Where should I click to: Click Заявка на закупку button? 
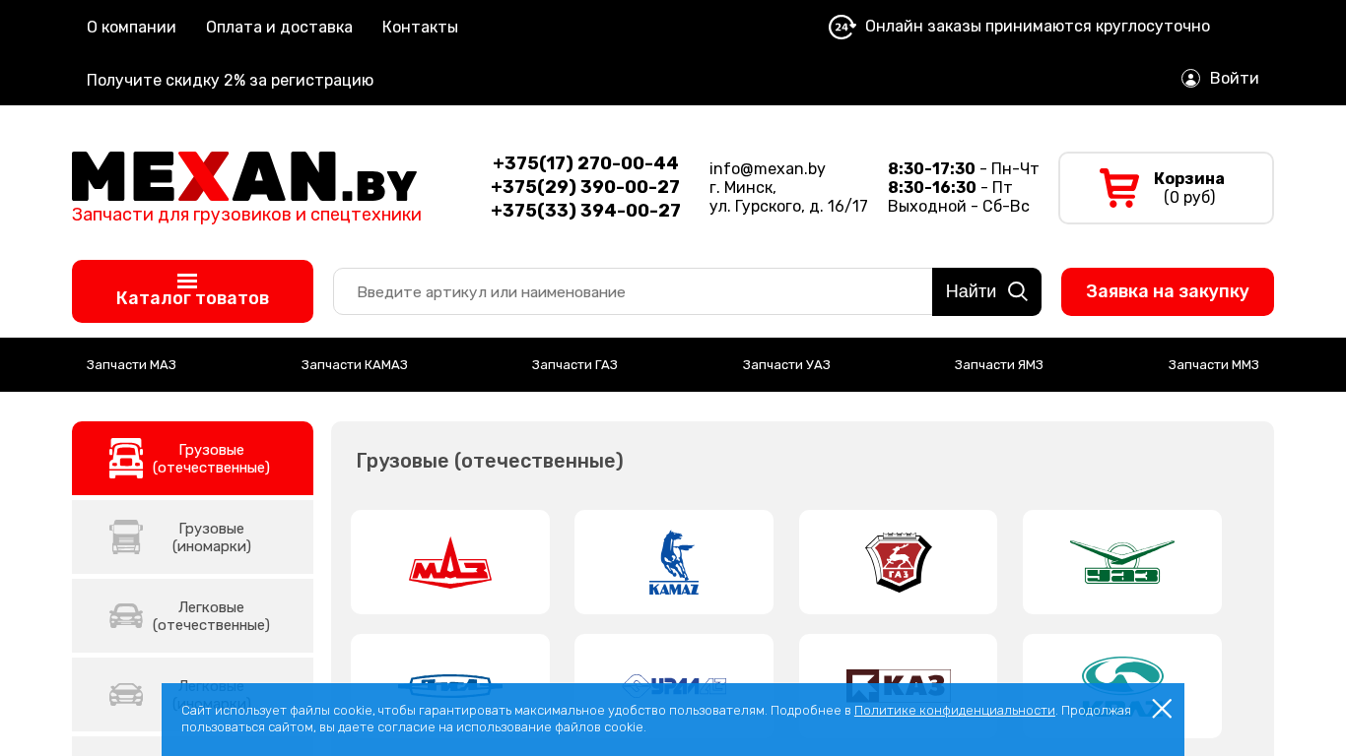(1168, 291)
